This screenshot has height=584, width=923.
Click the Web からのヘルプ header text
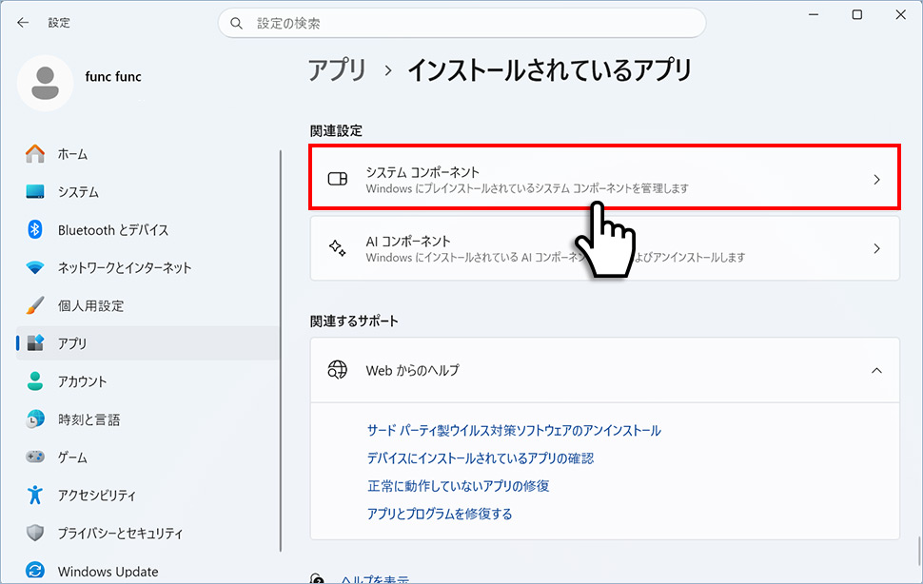point(413,370)
